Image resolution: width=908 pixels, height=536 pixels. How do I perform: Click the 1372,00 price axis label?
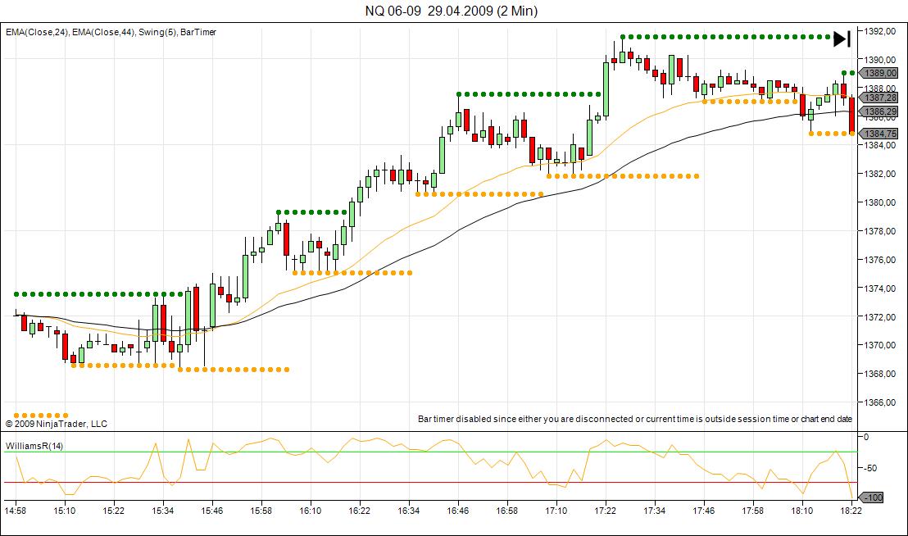pos(880,317)
